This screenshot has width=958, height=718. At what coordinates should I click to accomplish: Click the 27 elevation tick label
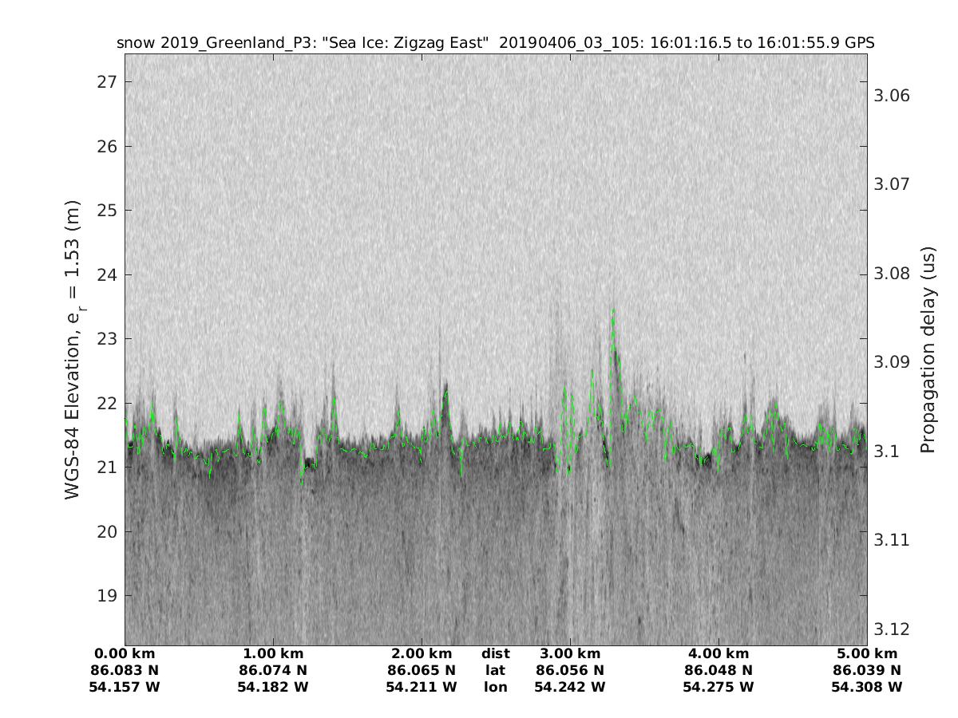(x=106, y=82)
